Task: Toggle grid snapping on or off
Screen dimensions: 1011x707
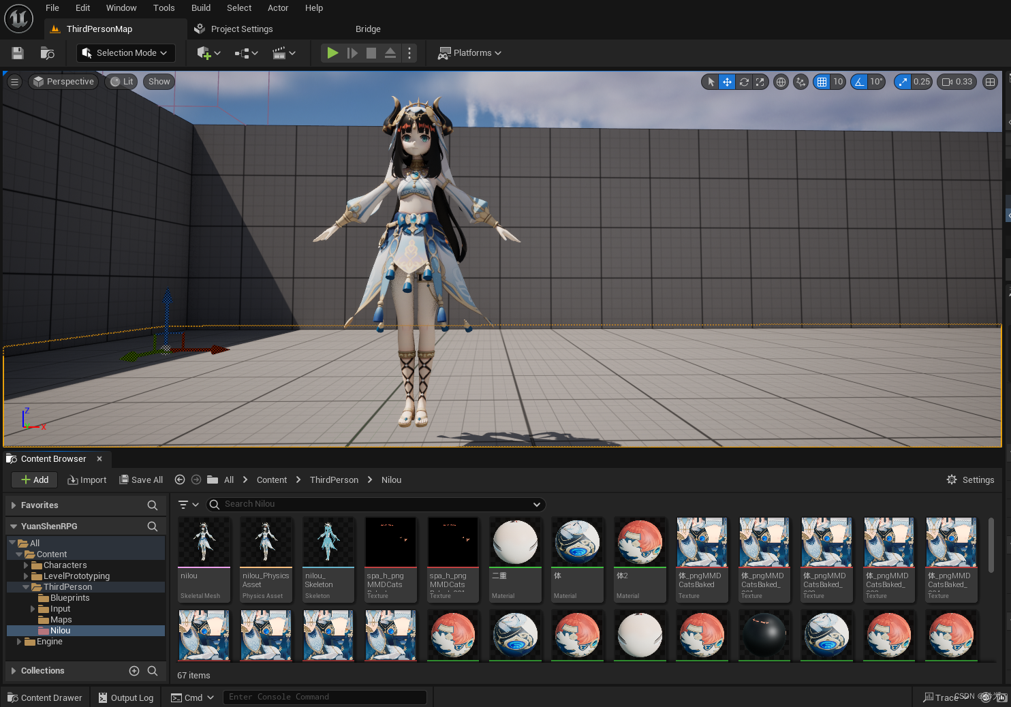Action: [x=822, y=82]
